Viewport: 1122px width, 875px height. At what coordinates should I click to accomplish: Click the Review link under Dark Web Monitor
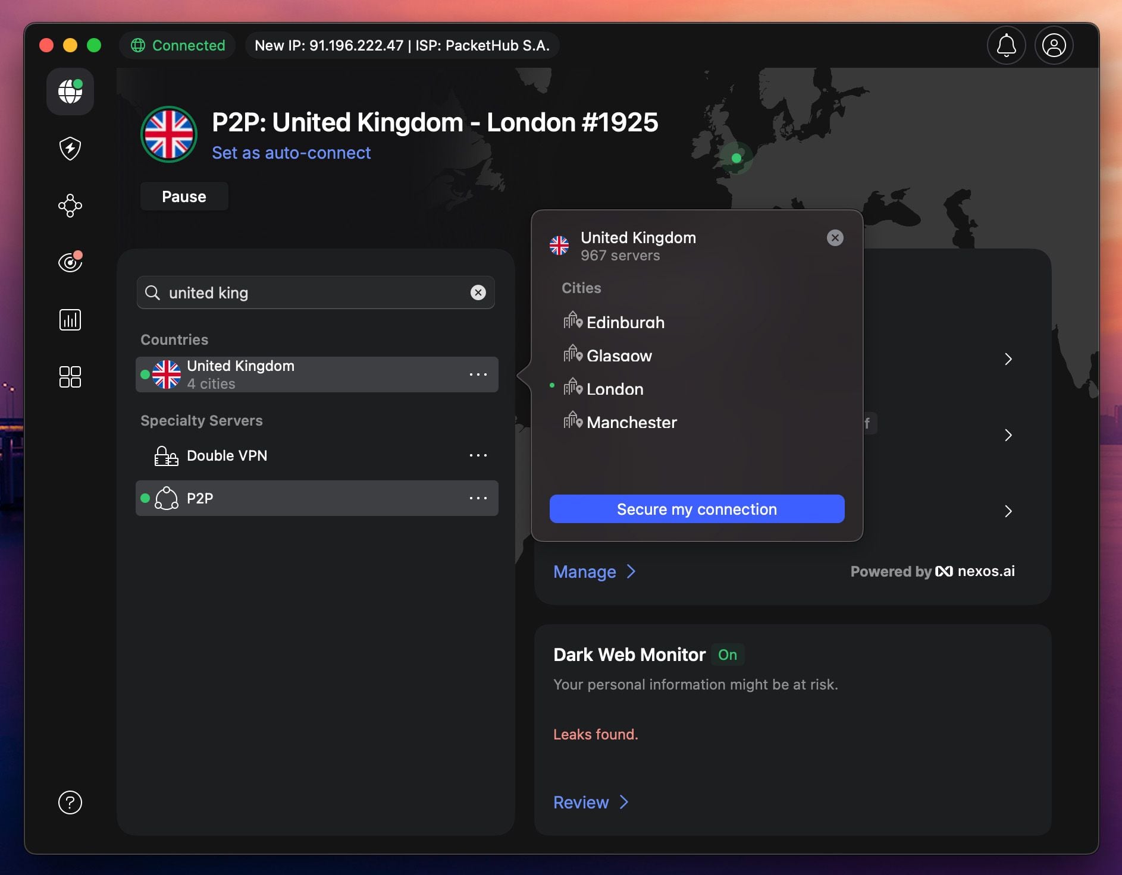coord(581,802)
